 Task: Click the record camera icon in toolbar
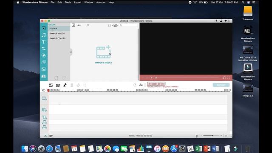pos(58,85)
